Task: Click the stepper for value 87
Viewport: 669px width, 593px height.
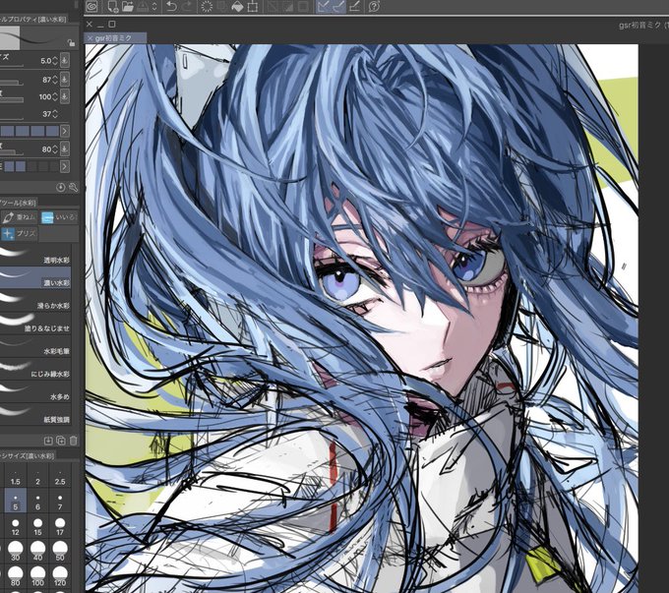Action: (55, 80)
